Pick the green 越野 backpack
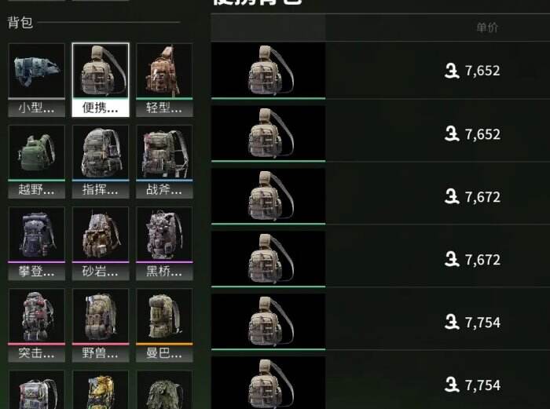 [36, 162]
